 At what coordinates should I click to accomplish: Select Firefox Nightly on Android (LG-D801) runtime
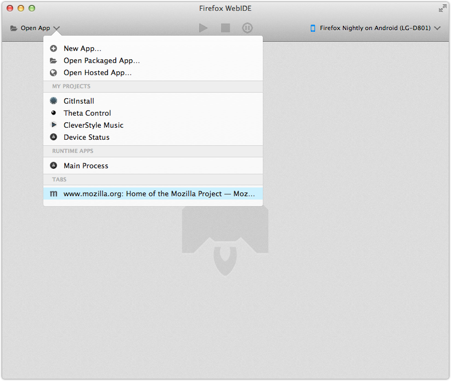click(x=375, y=28)
